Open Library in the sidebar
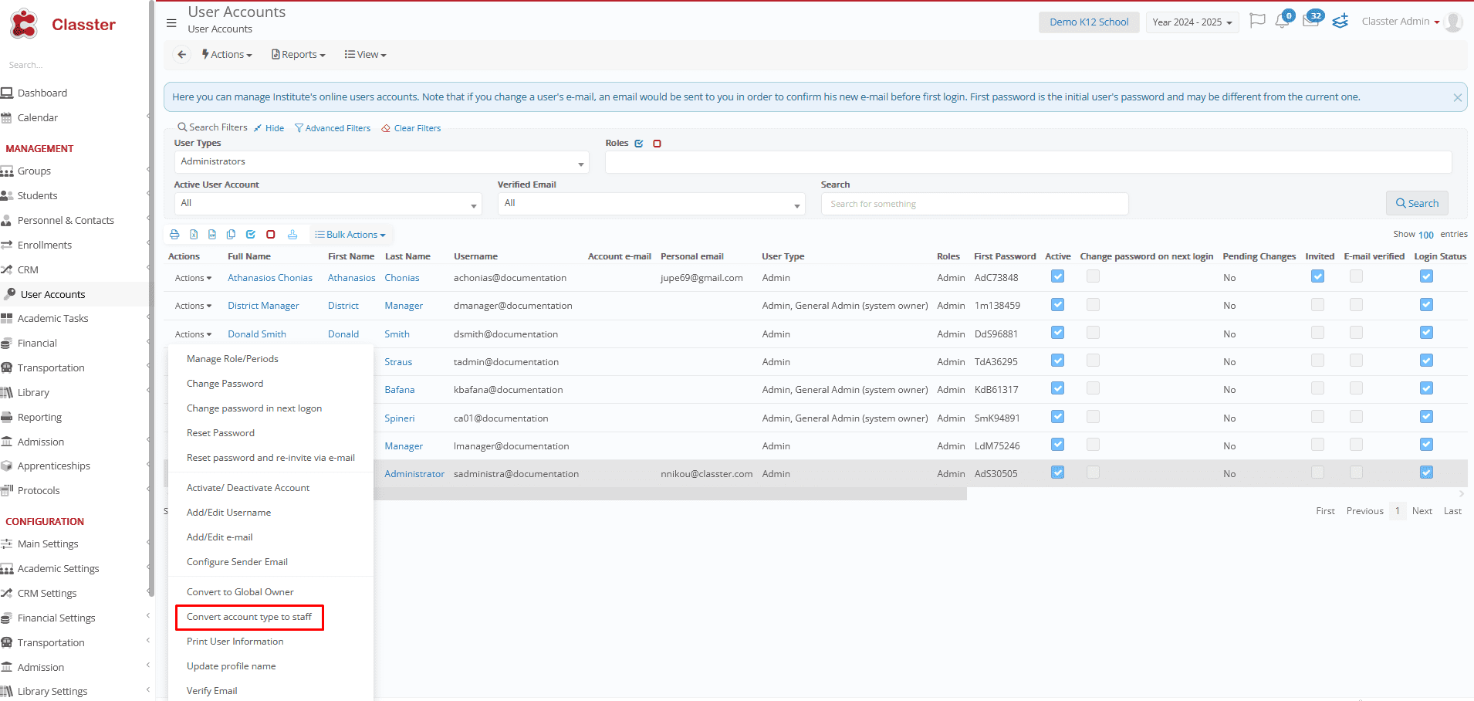Image resolution: width=1474 pixels, height=701 pixels. [x=33, y=392]
